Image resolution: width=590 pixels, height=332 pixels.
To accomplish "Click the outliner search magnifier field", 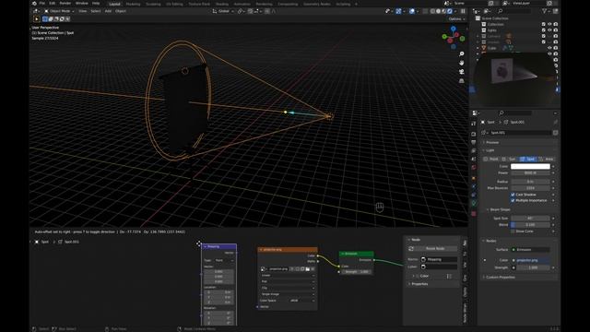I will (513, 11).
